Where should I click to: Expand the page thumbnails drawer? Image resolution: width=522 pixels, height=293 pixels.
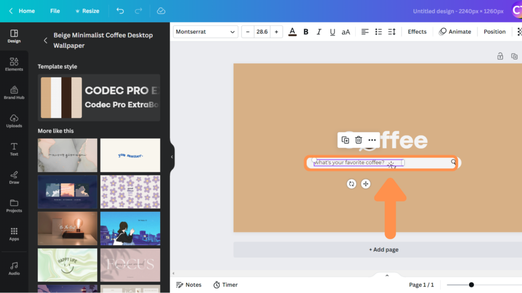[x=387, y=275]
